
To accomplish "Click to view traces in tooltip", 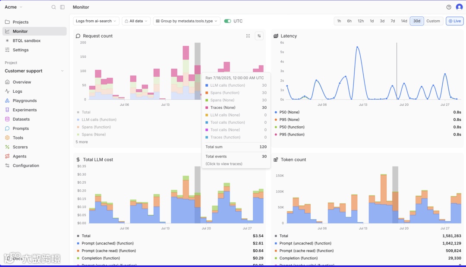I will coord(224,164).
